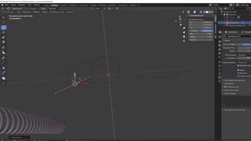Select the Shear tool
Viewport: 251px width, 141px height.
(x=4, y=78)
